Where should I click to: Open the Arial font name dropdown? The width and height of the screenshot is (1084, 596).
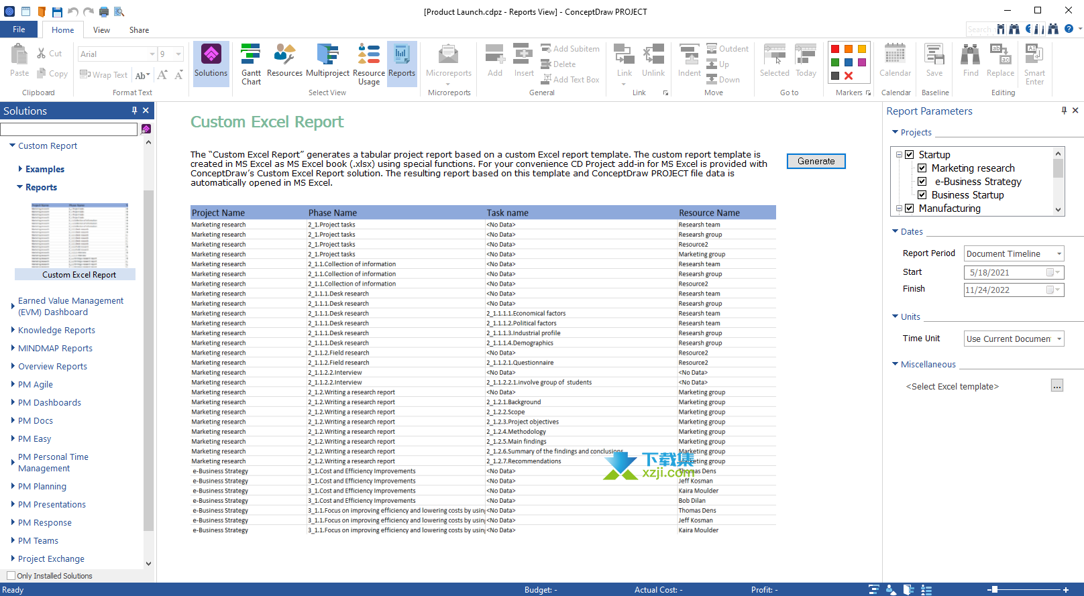(152, 54)
